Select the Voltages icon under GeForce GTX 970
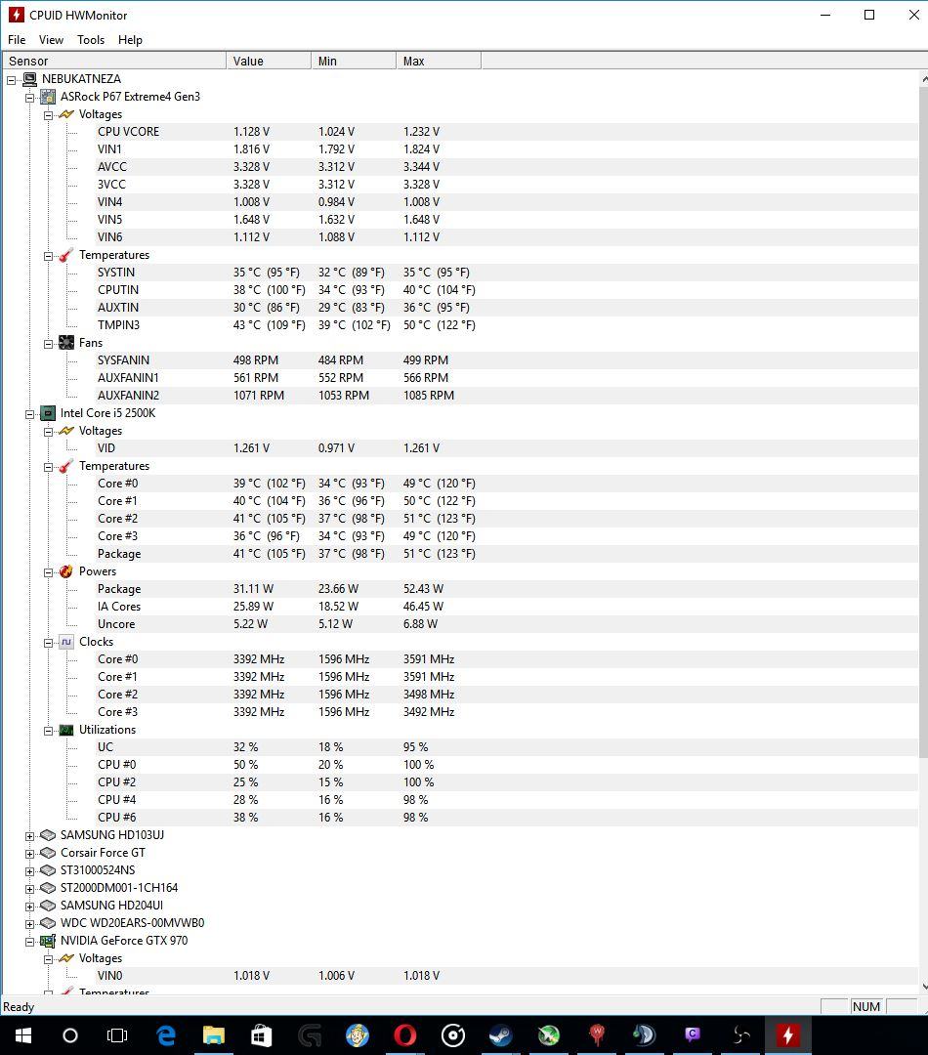928x1055 pixels. 66,958
